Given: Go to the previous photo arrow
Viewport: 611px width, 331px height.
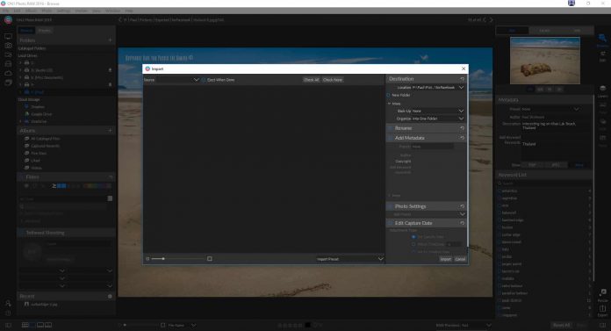Looking at the screenshot, I should pyautogui.click(x=485, y=19).
